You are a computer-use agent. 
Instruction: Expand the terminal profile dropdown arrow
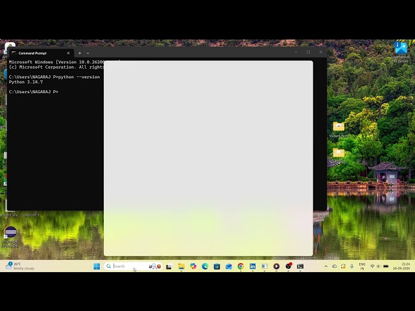[x=88, y=53]
